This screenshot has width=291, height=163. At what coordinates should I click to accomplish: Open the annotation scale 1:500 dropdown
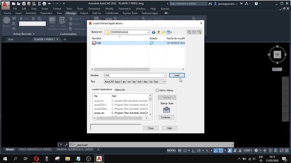[248, 150]
